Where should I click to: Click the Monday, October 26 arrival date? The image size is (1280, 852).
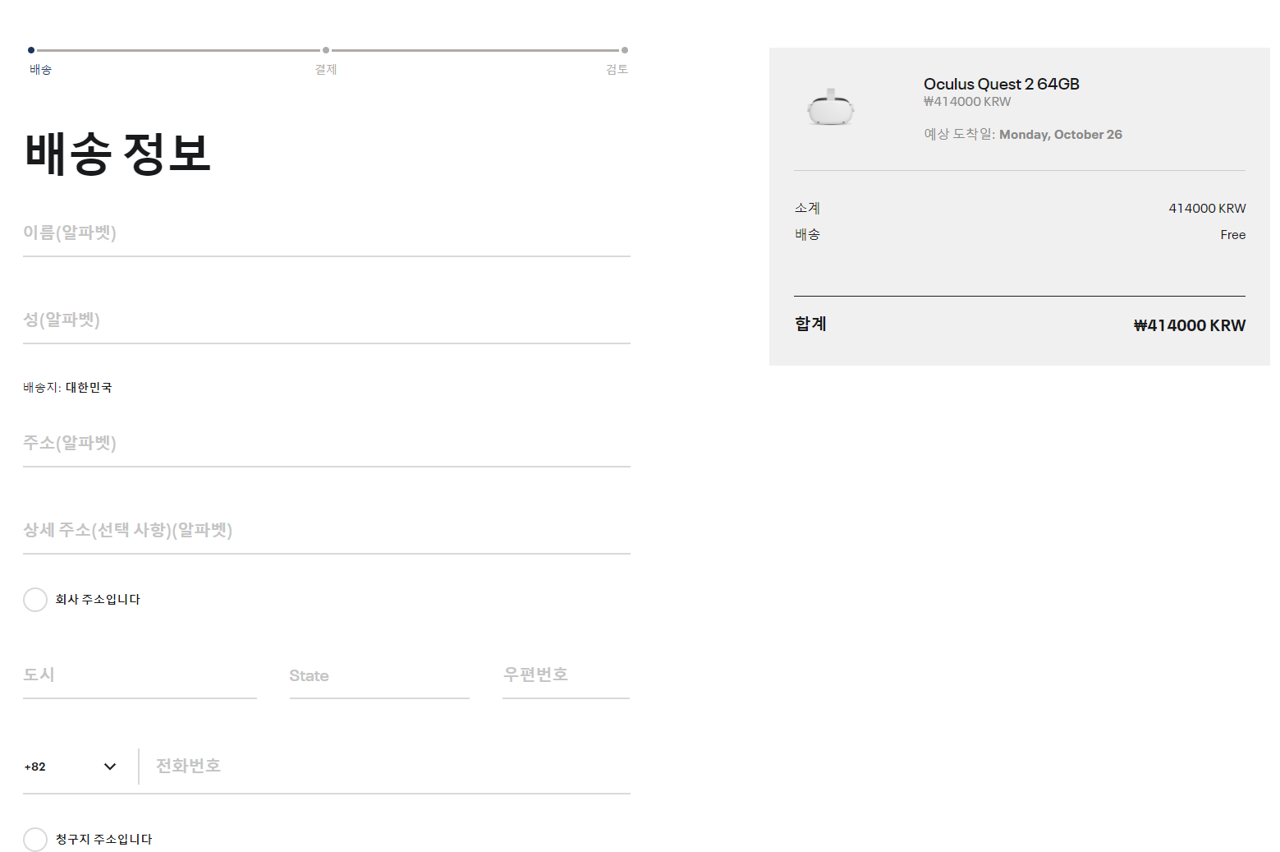pyautogui.click(x=1061, y=135)
